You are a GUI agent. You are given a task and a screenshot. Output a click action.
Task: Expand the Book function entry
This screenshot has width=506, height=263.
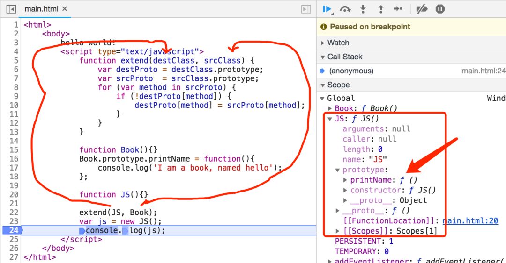click(330, 108)
